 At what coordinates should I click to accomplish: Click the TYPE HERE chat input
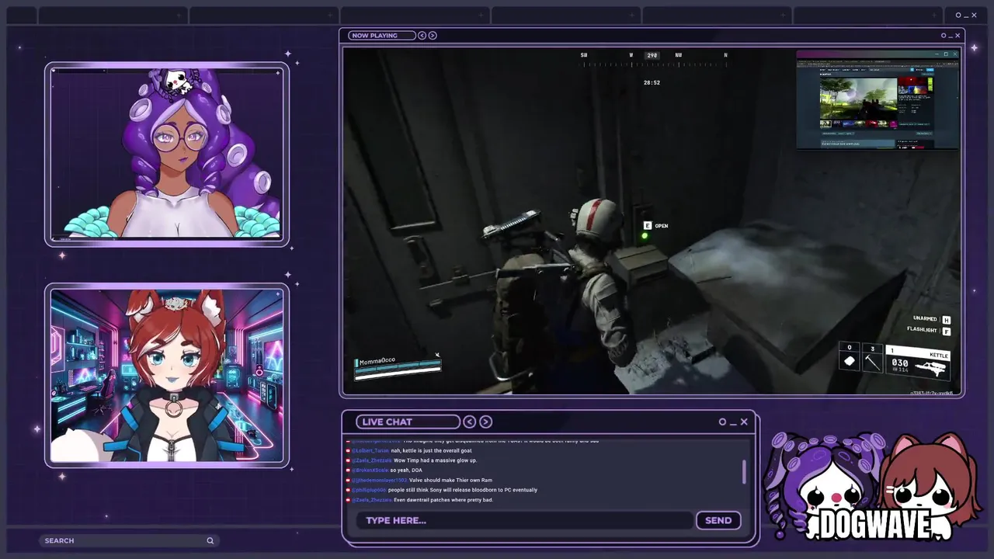tap(524, 520)
